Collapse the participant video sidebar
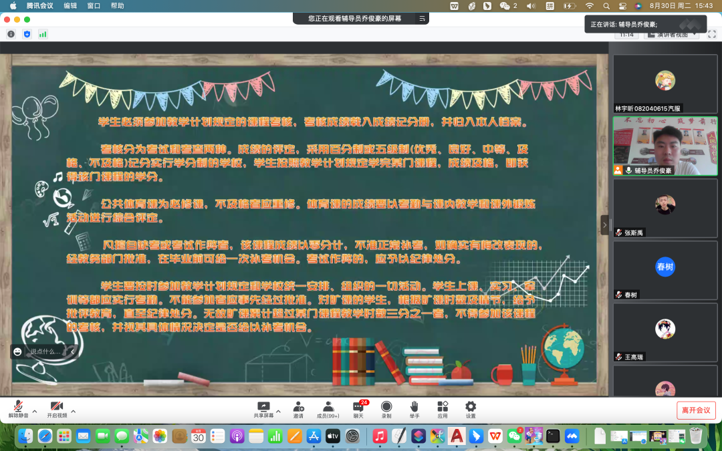 tap(605, 225)
